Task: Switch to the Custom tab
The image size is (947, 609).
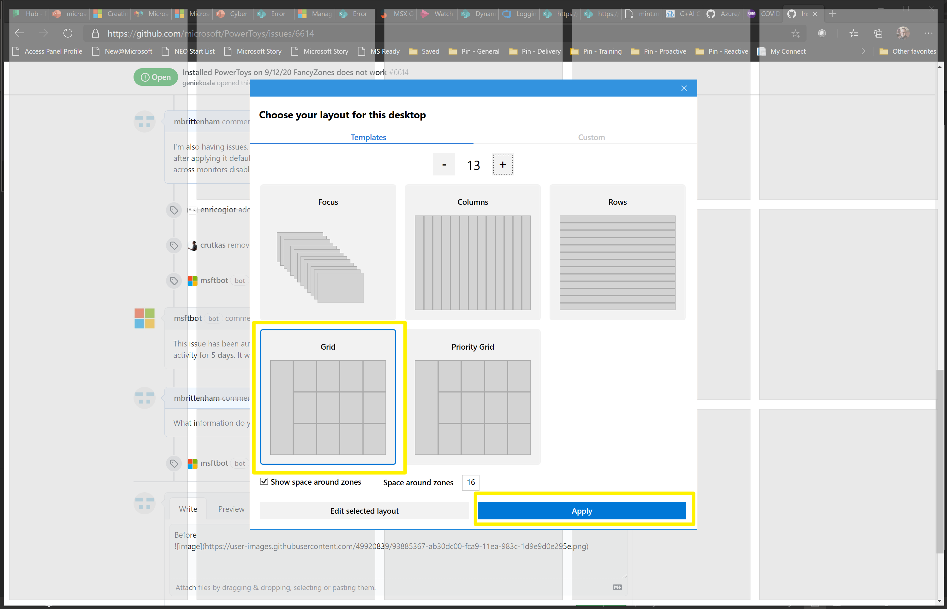Action: coord(591,137)
